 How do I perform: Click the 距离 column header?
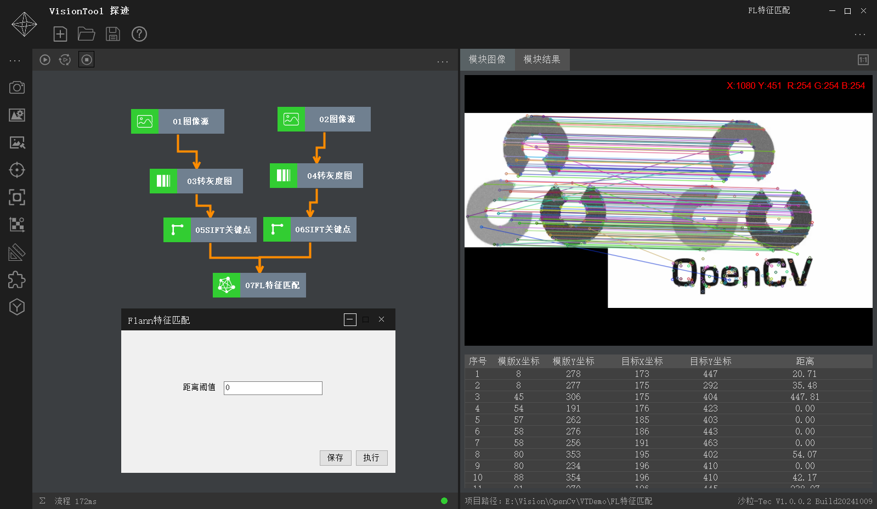[x=805, y=361]
